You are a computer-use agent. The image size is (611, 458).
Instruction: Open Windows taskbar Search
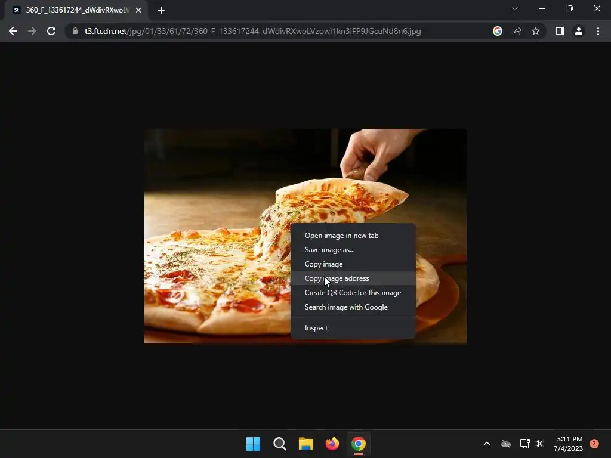click(279, 444)
